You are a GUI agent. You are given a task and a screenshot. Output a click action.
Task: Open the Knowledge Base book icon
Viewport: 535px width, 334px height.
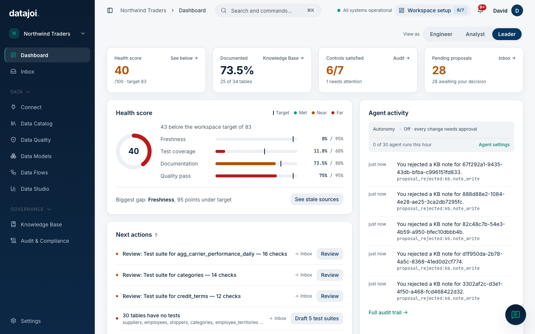(x=13, y=225)
